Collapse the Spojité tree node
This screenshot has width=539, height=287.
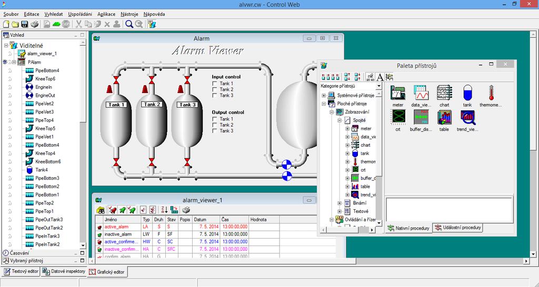340,120
